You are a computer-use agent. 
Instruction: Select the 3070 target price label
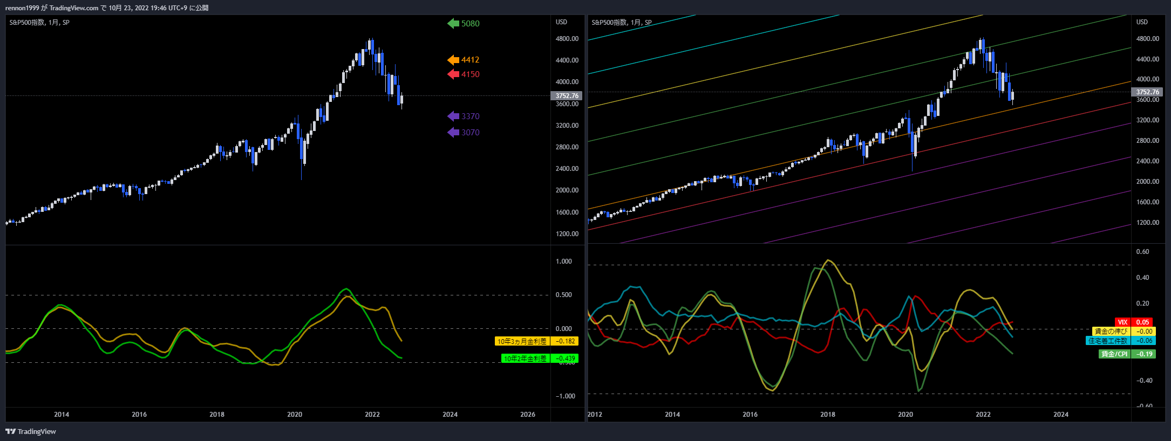[x=470, y=133]
